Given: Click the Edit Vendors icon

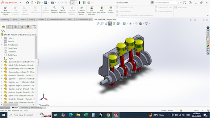Looking at the screenshot, I should tap(111, 10).
